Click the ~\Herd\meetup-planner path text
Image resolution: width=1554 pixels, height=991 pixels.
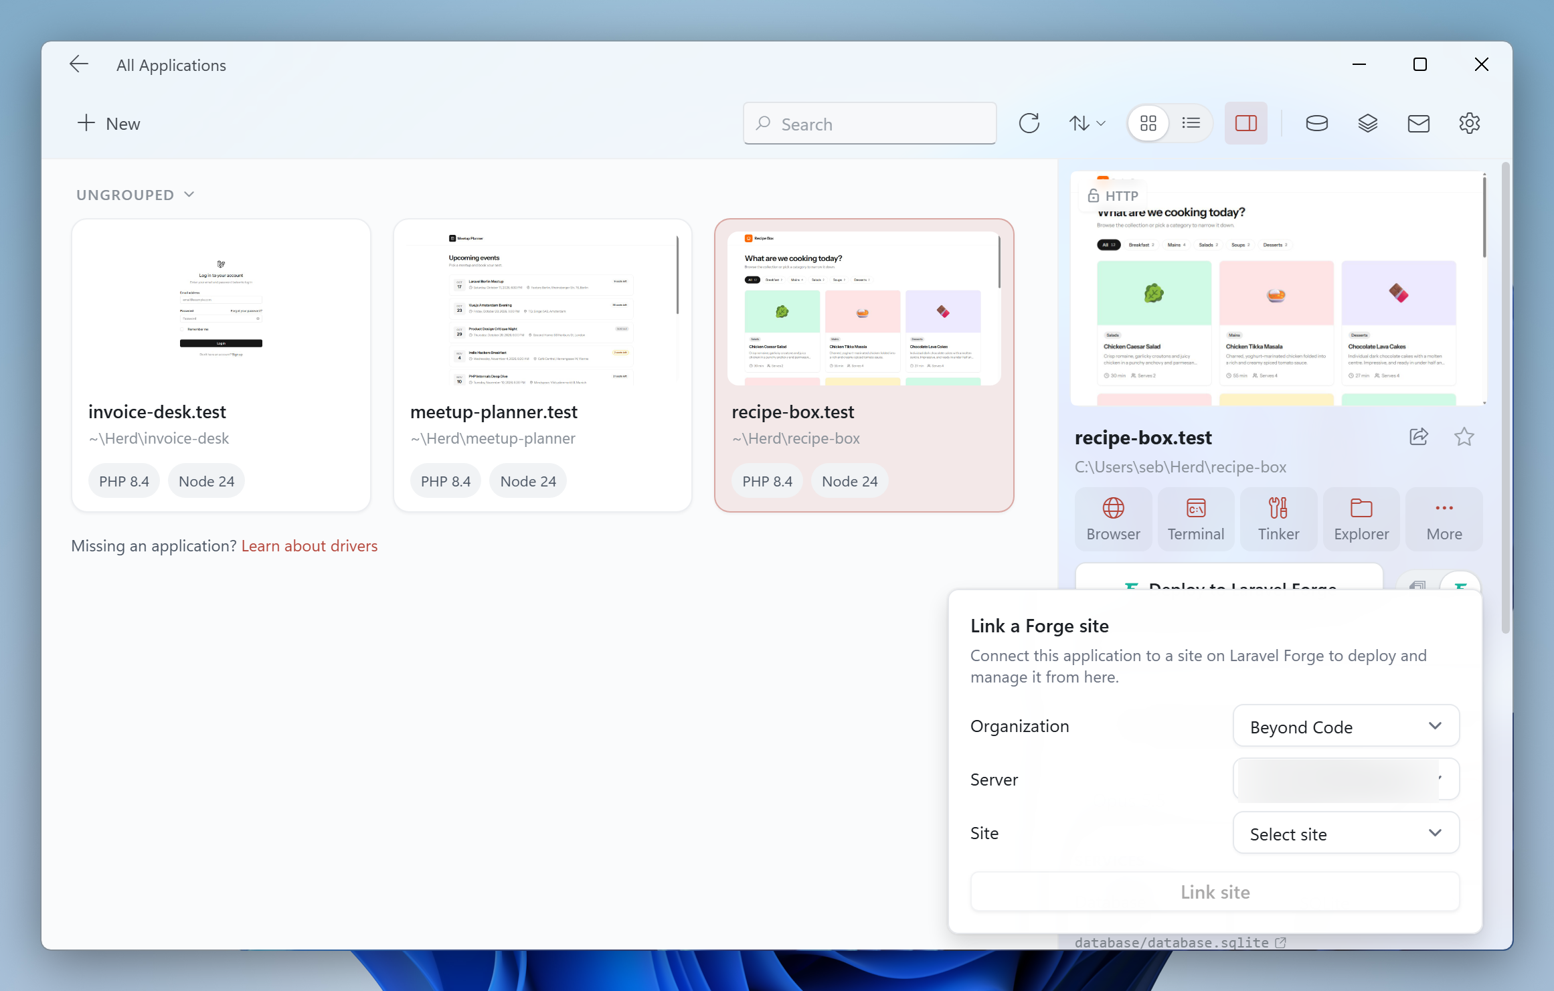tap(493, 438)
